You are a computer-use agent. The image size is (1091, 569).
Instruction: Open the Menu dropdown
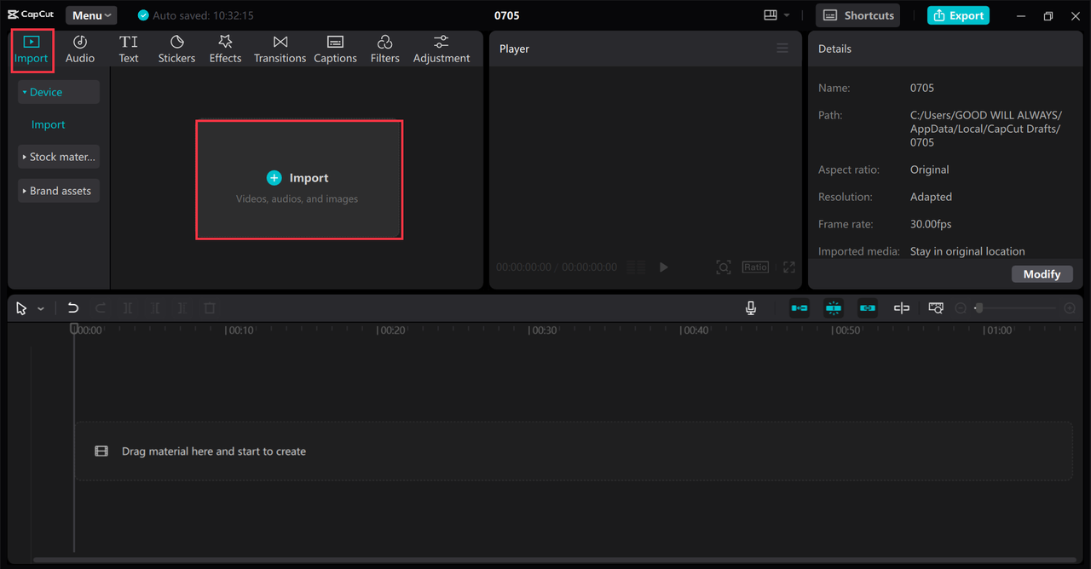coord(91,15)
